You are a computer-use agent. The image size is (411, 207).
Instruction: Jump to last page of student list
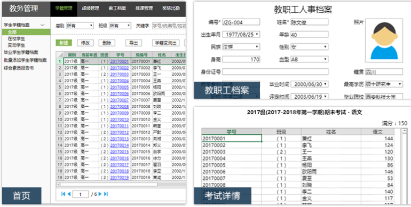106,194
